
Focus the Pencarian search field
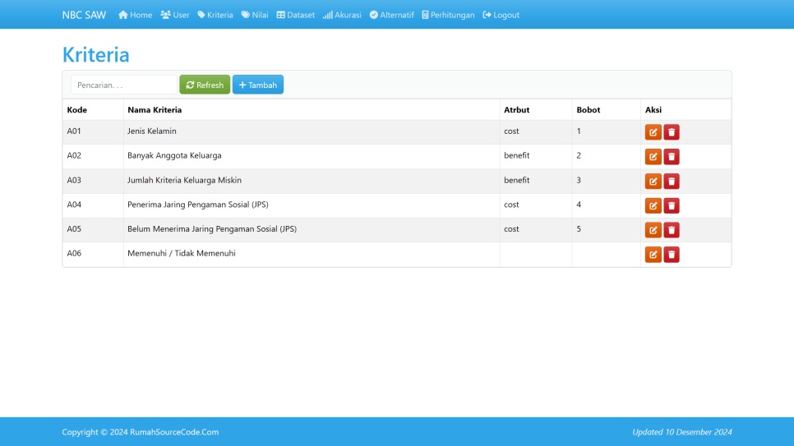123,85
